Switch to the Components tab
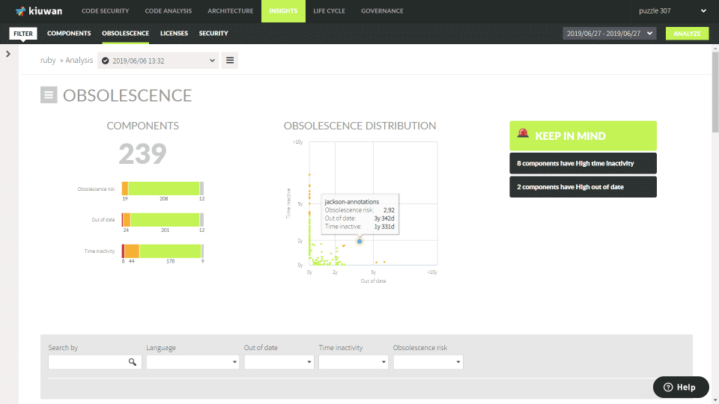The width and height of the screenshot is (719, 404). pos(69,34)
